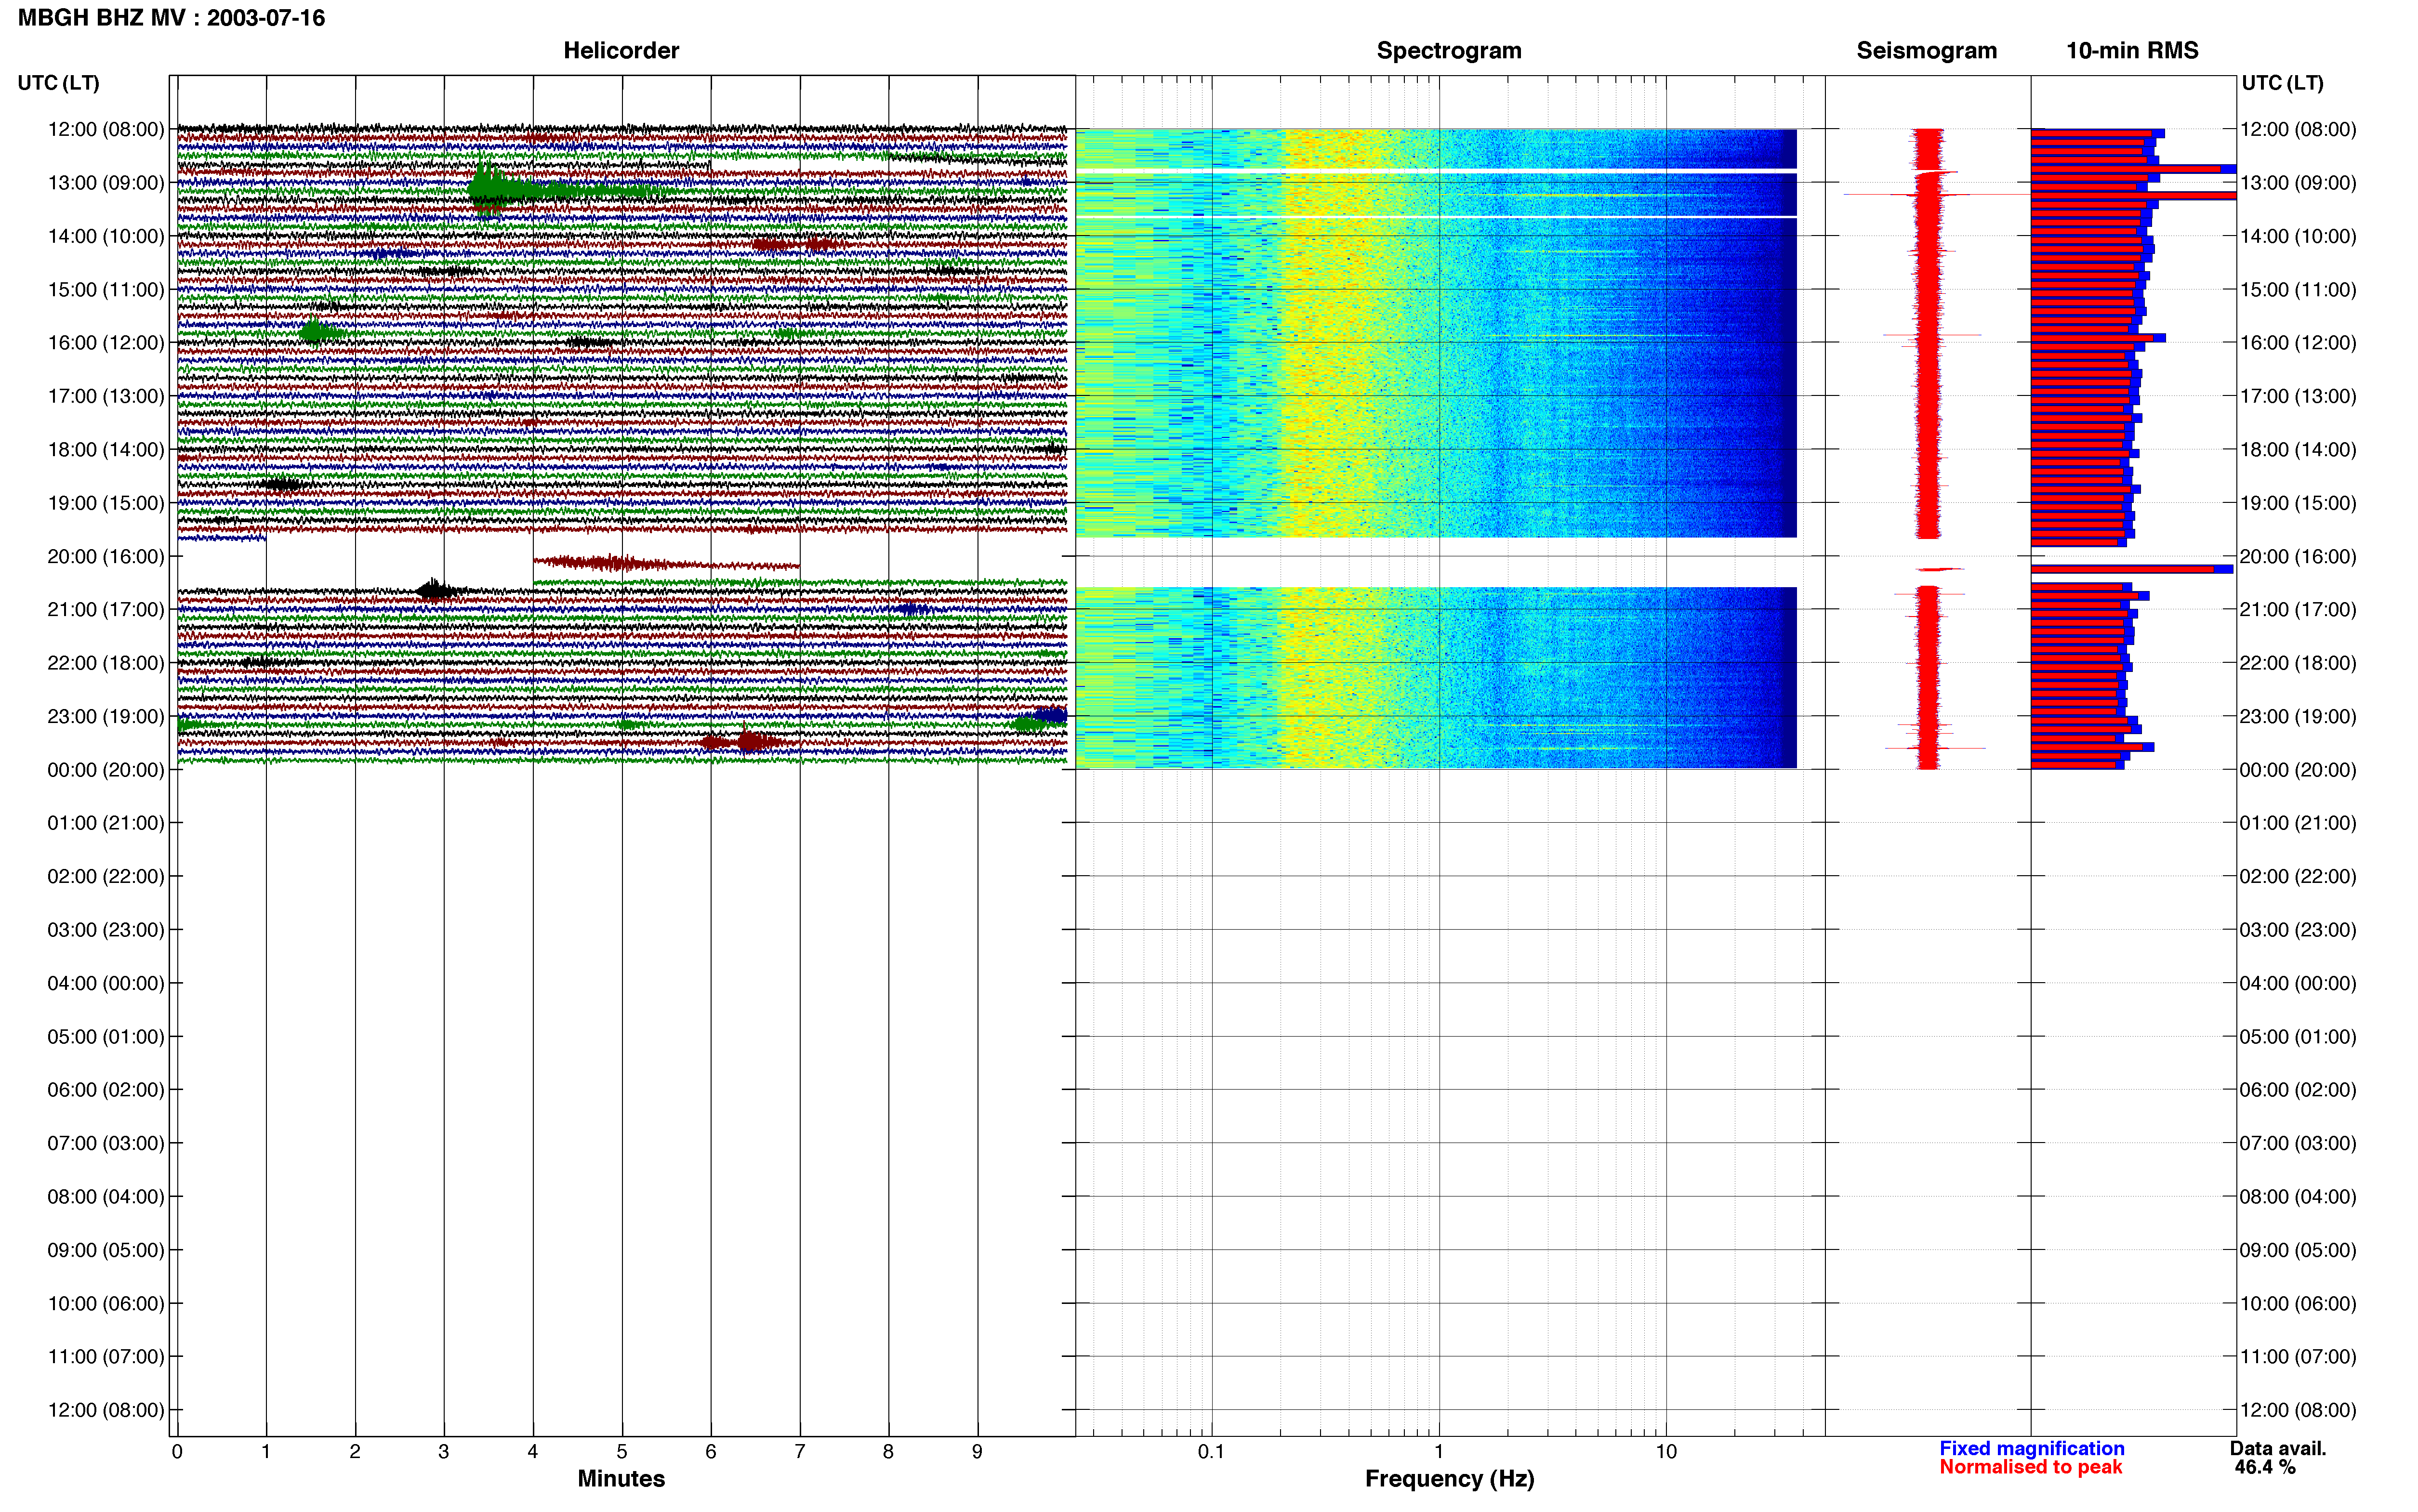The height and width of the screenshot is (1512, 2418).
Task: Click the 'Frequency (Hz)' x-axis label
Action: coord(1449,1479)
